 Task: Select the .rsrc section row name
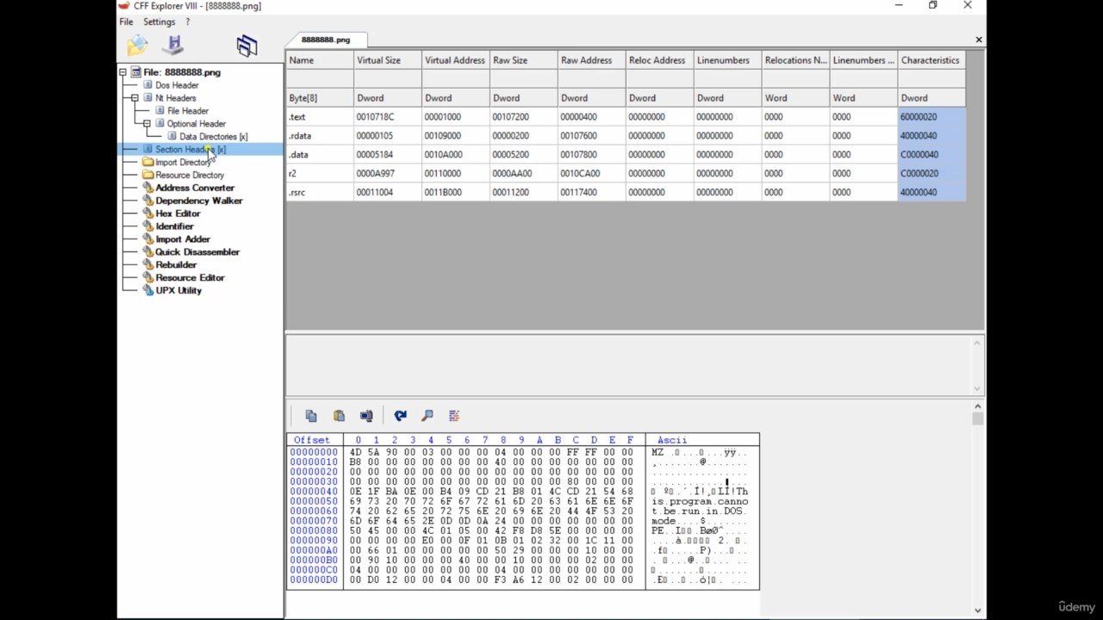pyautogui.click(x=297, y=192)
